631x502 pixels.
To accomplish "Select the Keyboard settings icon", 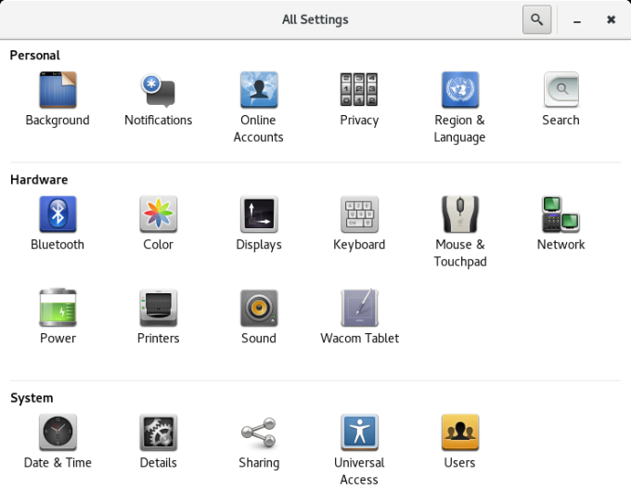I will point(359,215).
